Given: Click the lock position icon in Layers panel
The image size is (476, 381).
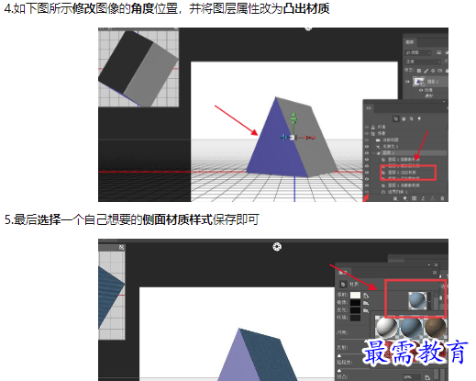Looking at the screenshot, I should tap(433, 71).
